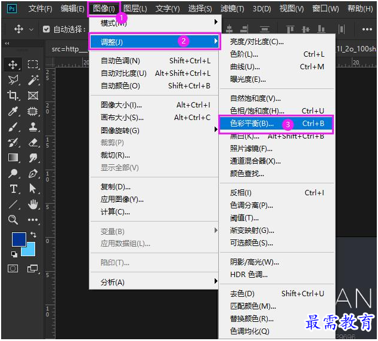The width and height of the screenshot is (378, 341).
Task: Swap foreground and background colors
Action: point(33,235)
